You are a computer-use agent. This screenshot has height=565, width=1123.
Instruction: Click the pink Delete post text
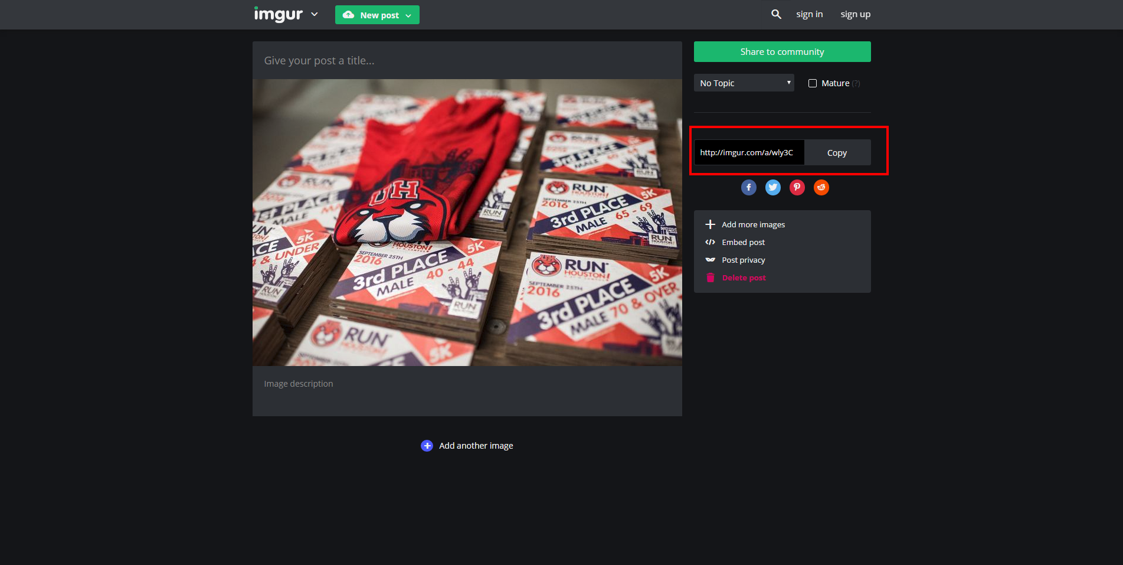(x=744, y=277)
